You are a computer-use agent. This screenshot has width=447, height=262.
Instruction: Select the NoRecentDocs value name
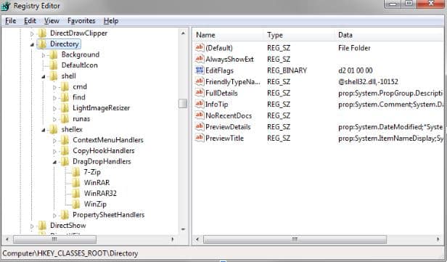pyautogui.click(x=229, y=115)
